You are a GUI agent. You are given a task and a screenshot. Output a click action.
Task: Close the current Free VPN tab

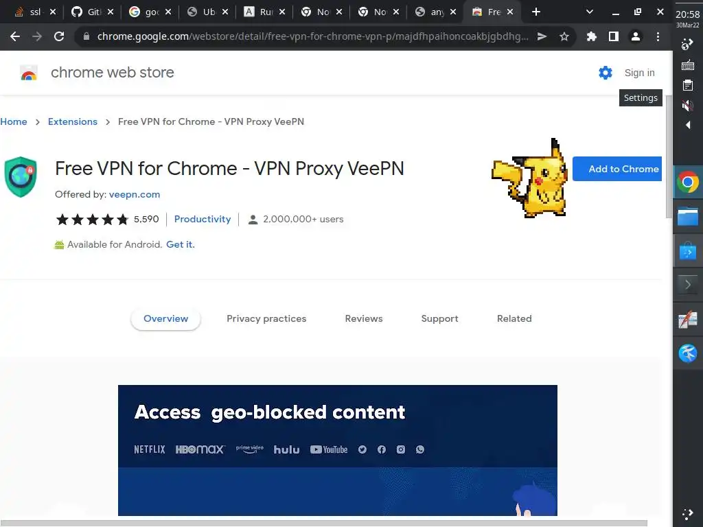[510, 12]
